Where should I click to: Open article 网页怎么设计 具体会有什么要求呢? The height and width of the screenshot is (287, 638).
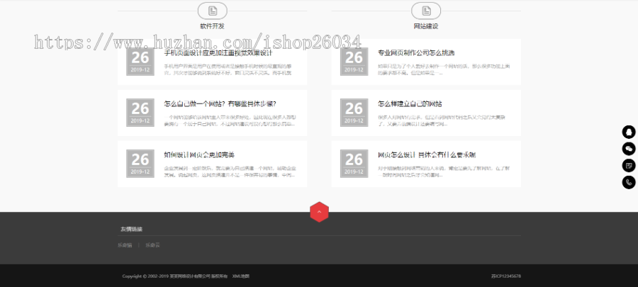tap(427, 155)
